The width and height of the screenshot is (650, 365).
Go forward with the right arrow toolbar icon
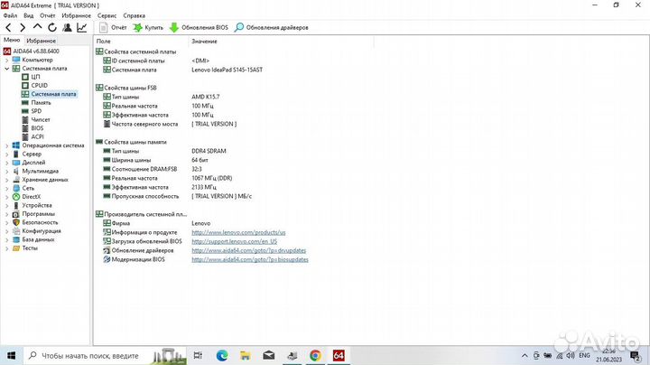point(23,27)
